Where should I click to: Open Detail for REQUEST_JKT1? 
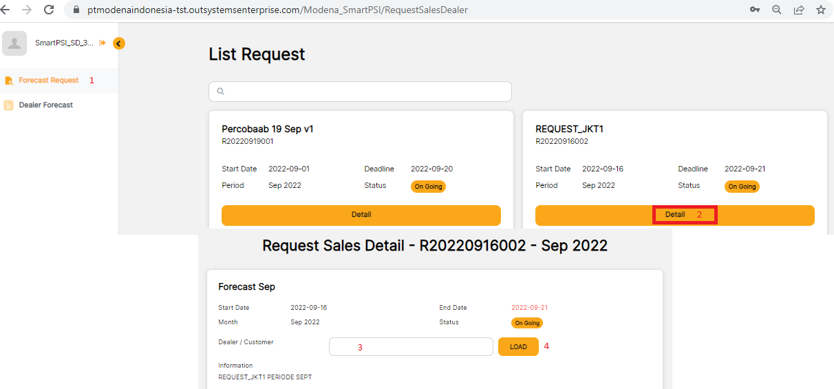click(x=674, y=215)
